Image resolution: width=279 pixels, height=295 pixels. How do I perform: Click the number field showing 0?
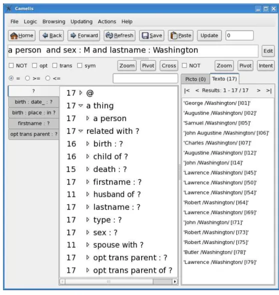[x=239, y=35]
